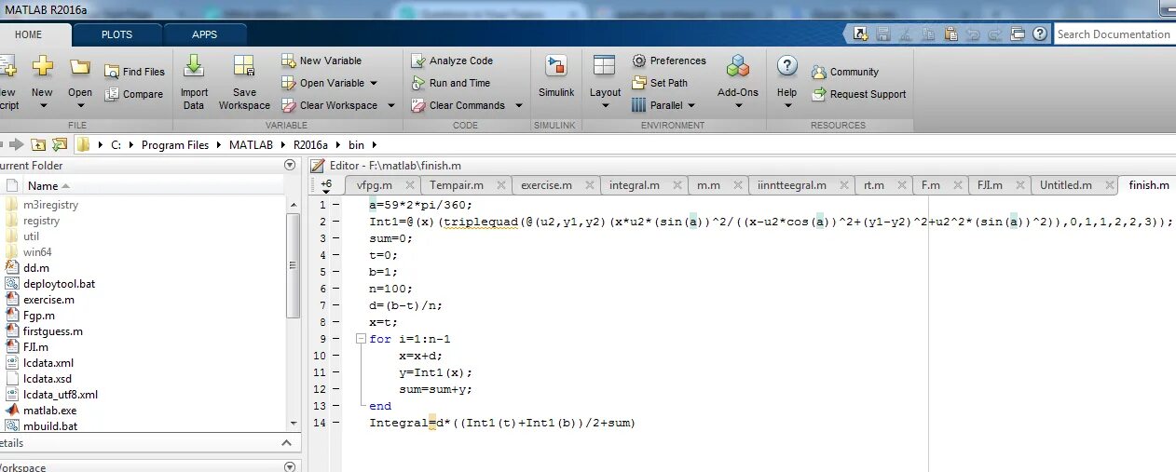Expand the New dropdown arrow

[43, 106]
